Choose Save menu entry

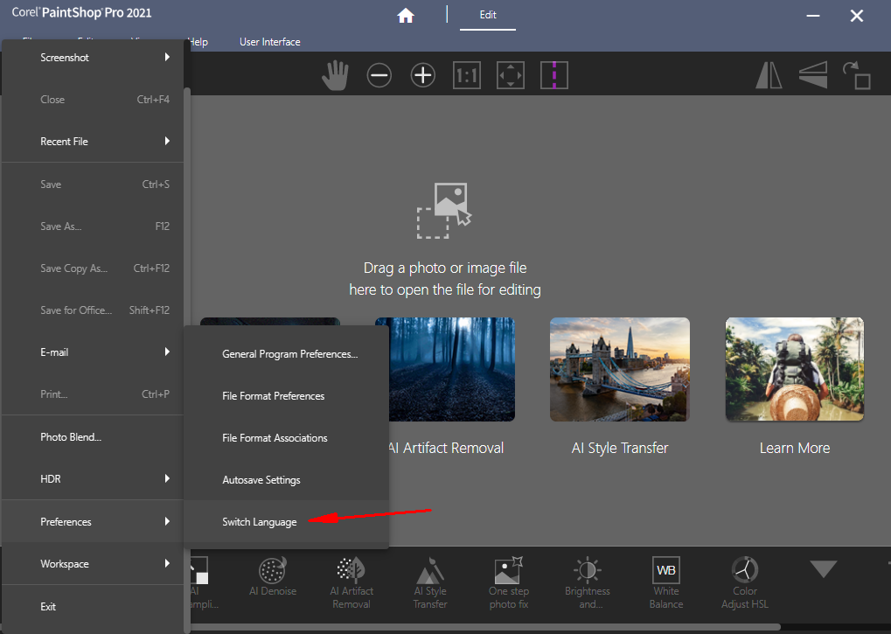[93, 184]
